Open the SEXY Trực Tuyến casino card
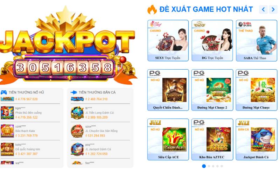The height and width of the screenshot is (175, 280). (x=168, y=41)
